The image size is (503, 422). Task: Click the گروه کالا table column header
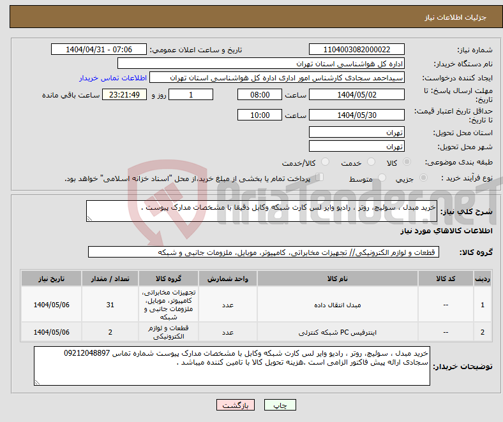(x=169, y=279)
